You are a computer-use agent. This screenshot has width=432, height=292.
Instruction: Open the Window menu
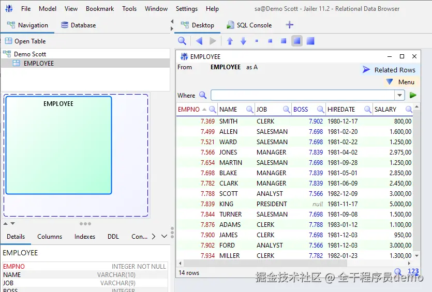coord(156,9)
